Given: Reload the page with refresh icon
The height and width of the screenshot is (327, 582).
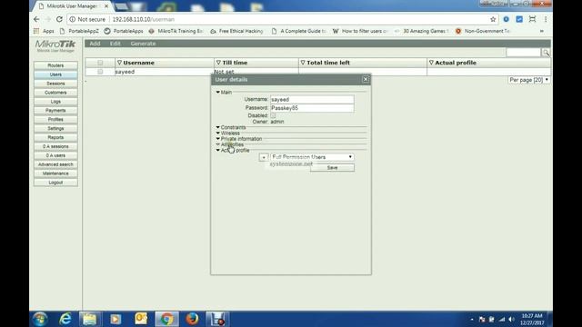Looking at the screenshot, I should 59,19.
